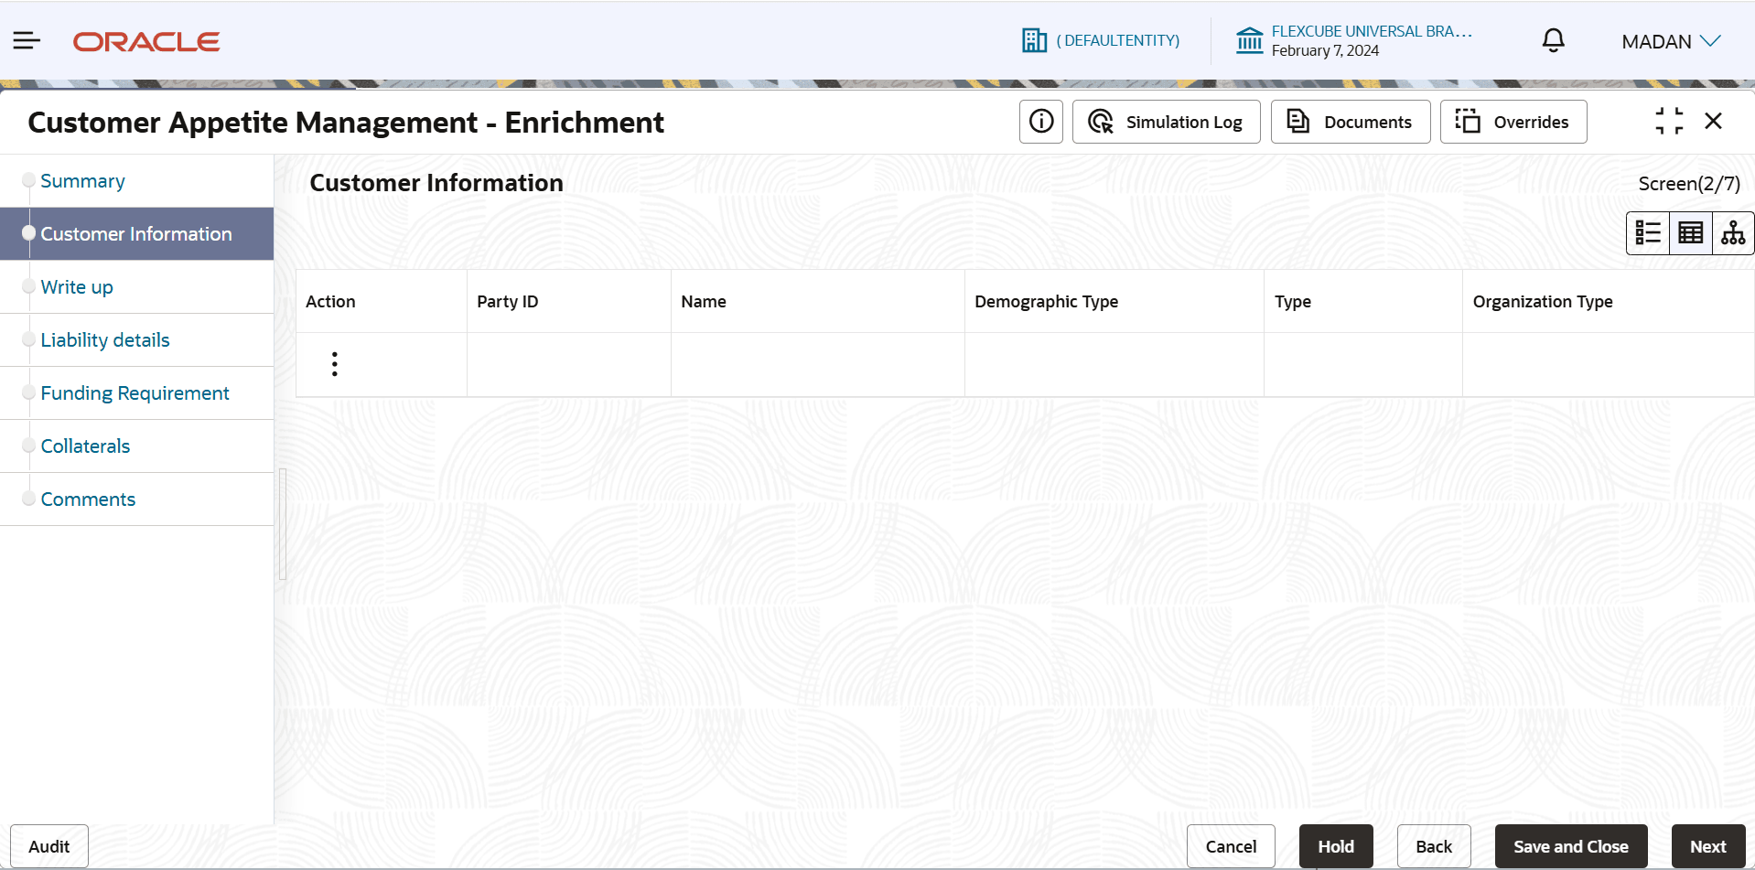Switch to hierarchy tree view
The width and height of the screenshot is (1755, 870).
tap(1733, 233)
